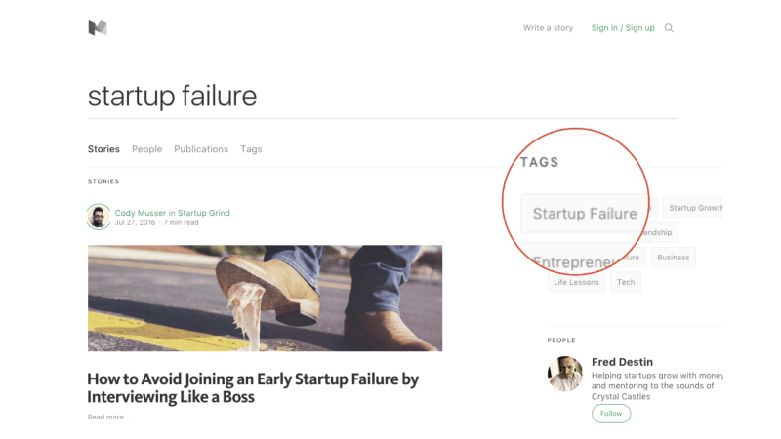Open the Tags tab
Screen dimensions: 781x439
pyautogui.click(x=251, y=149)
